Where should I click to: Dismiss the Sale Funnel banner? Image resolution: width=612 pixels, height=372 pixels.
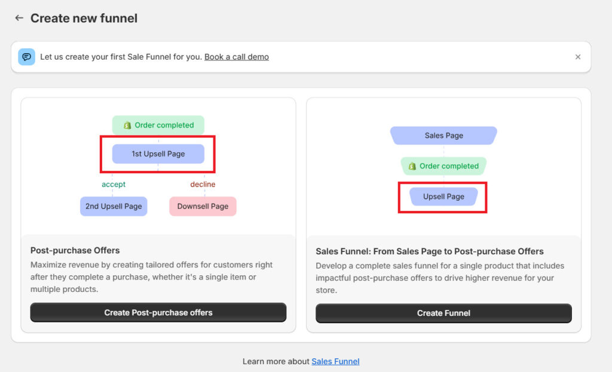click(578, 56)
